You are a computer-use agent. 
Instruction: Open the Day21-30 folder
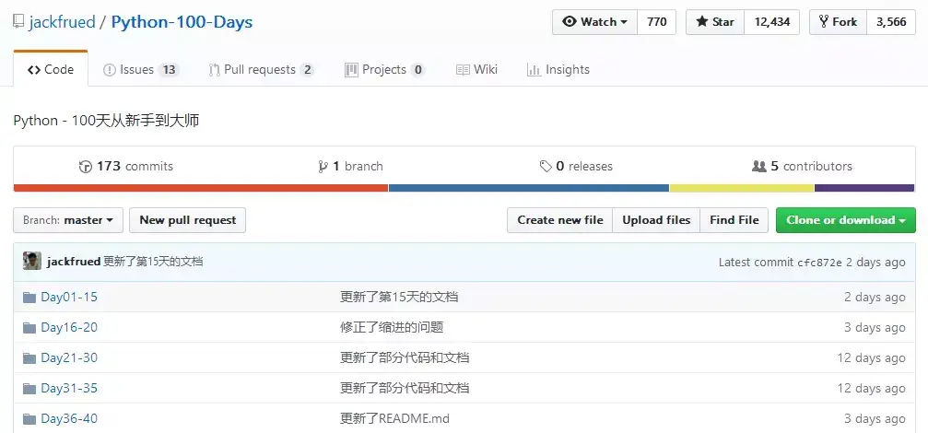69,357
